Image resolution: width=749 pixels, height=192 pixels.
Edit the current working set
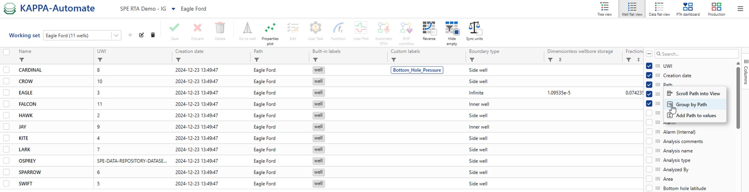click(141, 35)
